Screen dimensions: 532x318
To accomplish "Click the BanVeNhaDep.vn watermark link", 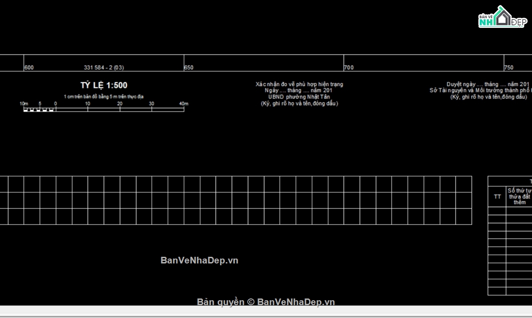I will pyautogui.click(x=199, y=260).
